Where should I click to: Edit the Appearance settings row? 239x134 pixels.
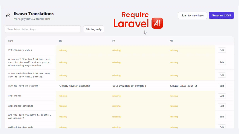pos(222,106)
